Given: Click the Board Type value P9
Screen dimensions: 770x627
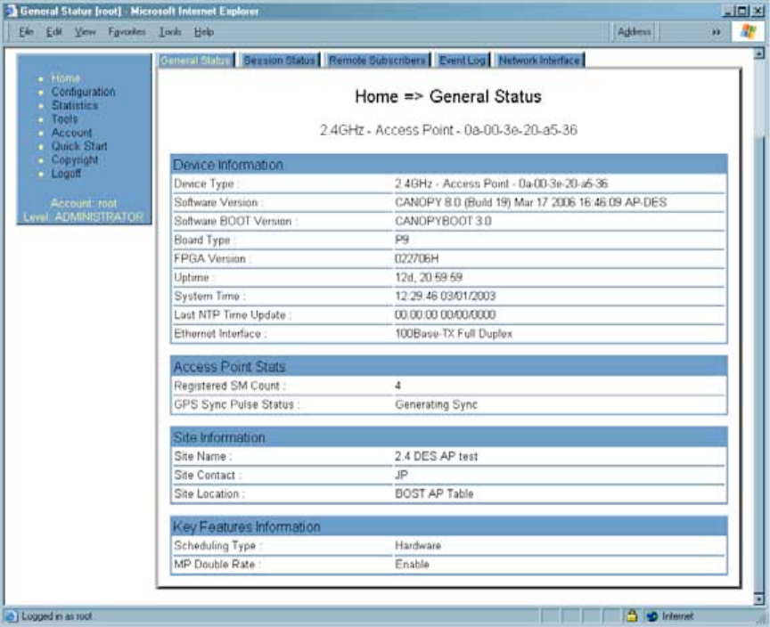Looking at the screenshot, I should 402,240.
